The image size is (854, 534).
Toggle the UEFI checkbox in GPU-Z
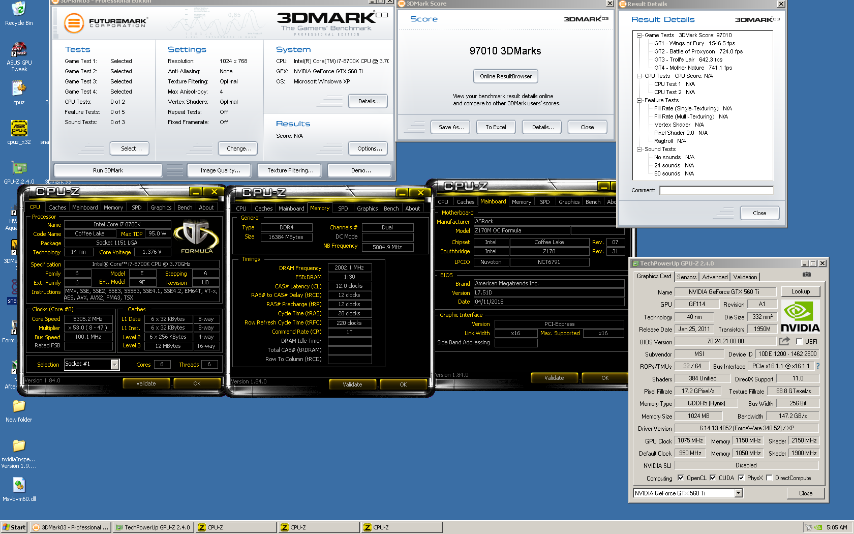coord(799,342)
